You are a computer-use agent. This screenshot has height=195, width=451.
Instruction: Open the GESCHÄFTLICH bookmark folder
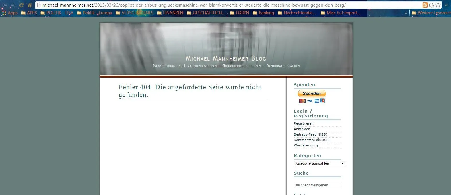click(206, 13)
